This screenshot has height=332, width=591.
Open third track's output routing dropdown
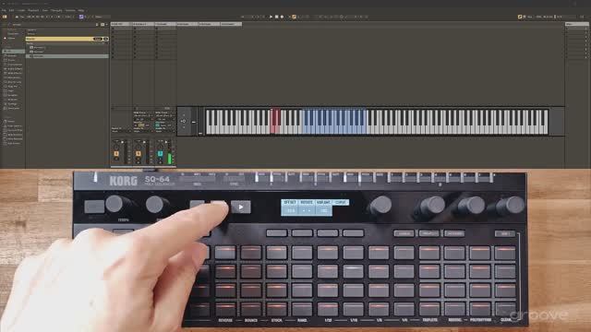coord(165,131)
